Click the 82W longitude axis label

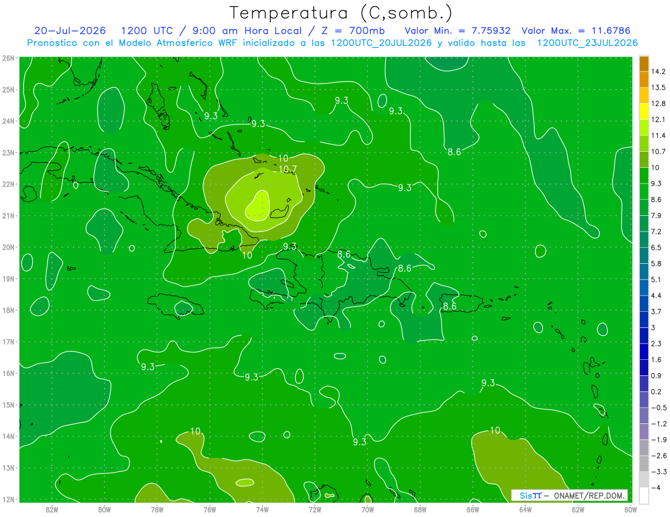click(x=52, y=509)
